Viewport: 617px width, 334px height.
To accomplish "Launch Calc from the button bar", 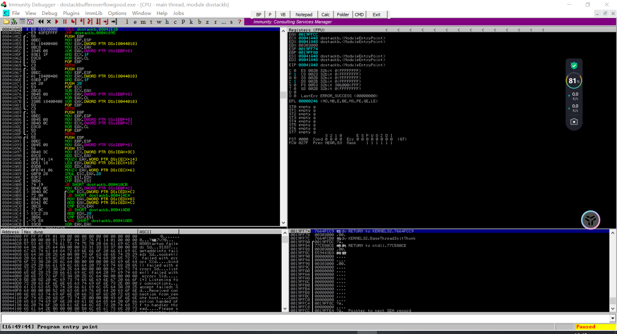I will [x=326, y=14].
